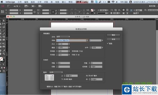This screenshot has height=95, width=158.
Task: Click the 行数 lines count field
Action: coord(96,63)
